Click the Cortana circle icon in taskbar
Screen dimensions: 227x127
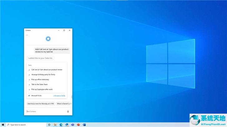point(49,125)
